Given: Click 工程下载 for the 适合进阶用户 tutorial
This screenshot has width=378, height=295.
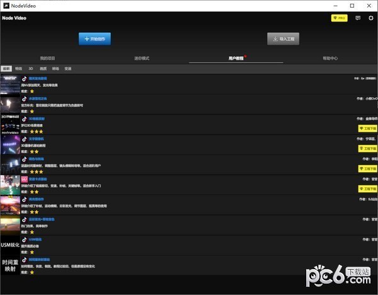Looking at the screenshot, I should (x=367, y=168).
